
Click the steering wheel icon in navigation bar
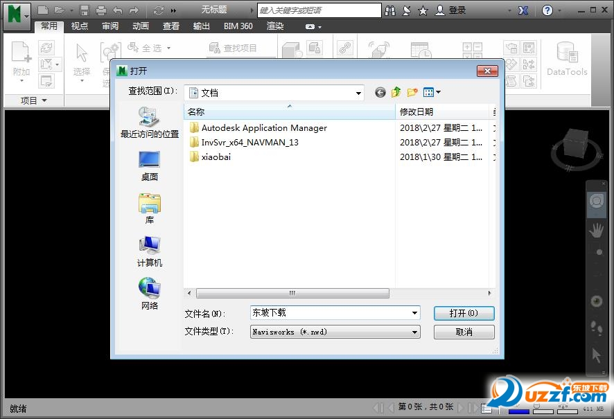pos(597,202)
